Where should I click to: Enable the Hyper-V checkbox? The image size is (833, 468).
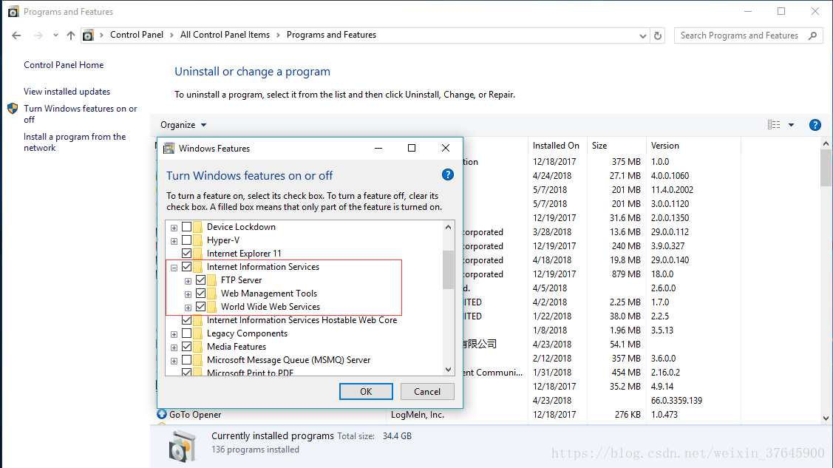186,240
